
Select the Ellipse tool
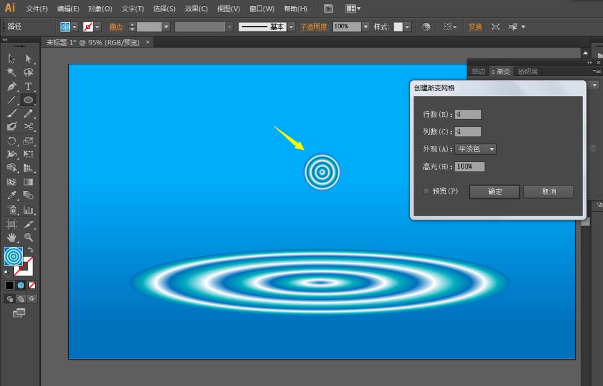[x=28, y=100]
